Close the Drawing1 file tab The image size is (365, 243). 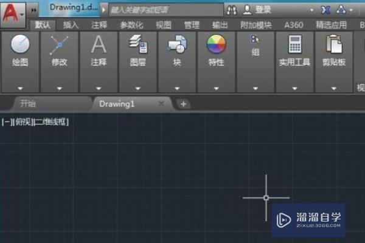[x=161, y=104]
